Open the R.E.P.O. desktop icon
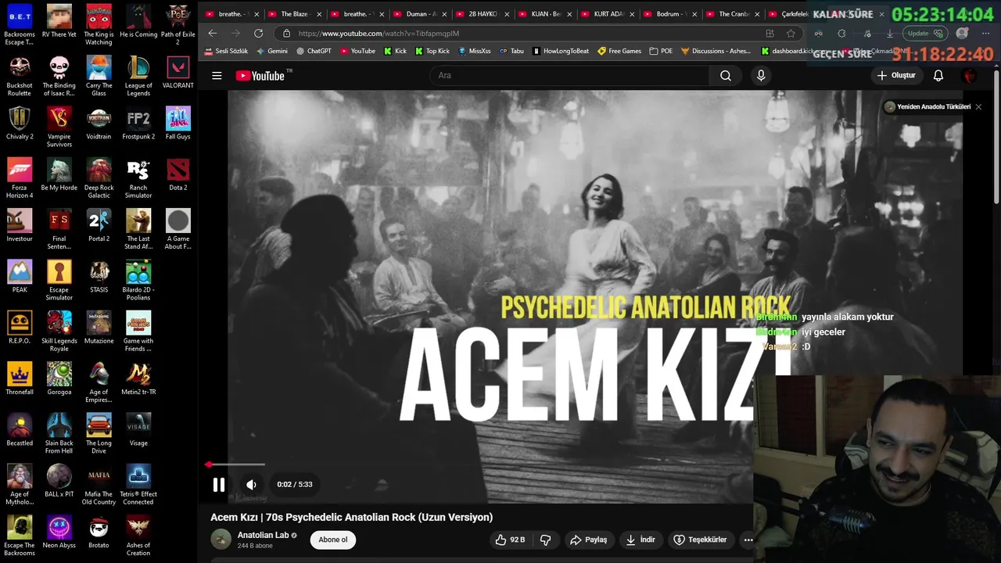This screenshot has height=563, width=1001. (x=20, y=328)
